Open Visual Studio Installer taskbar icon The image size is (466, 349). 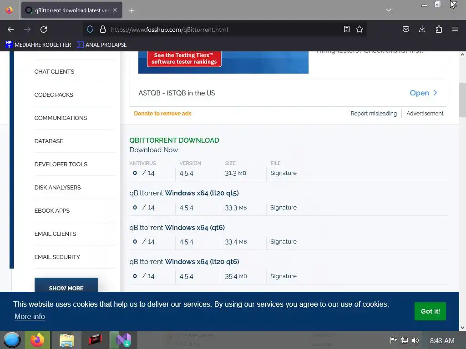123,340
